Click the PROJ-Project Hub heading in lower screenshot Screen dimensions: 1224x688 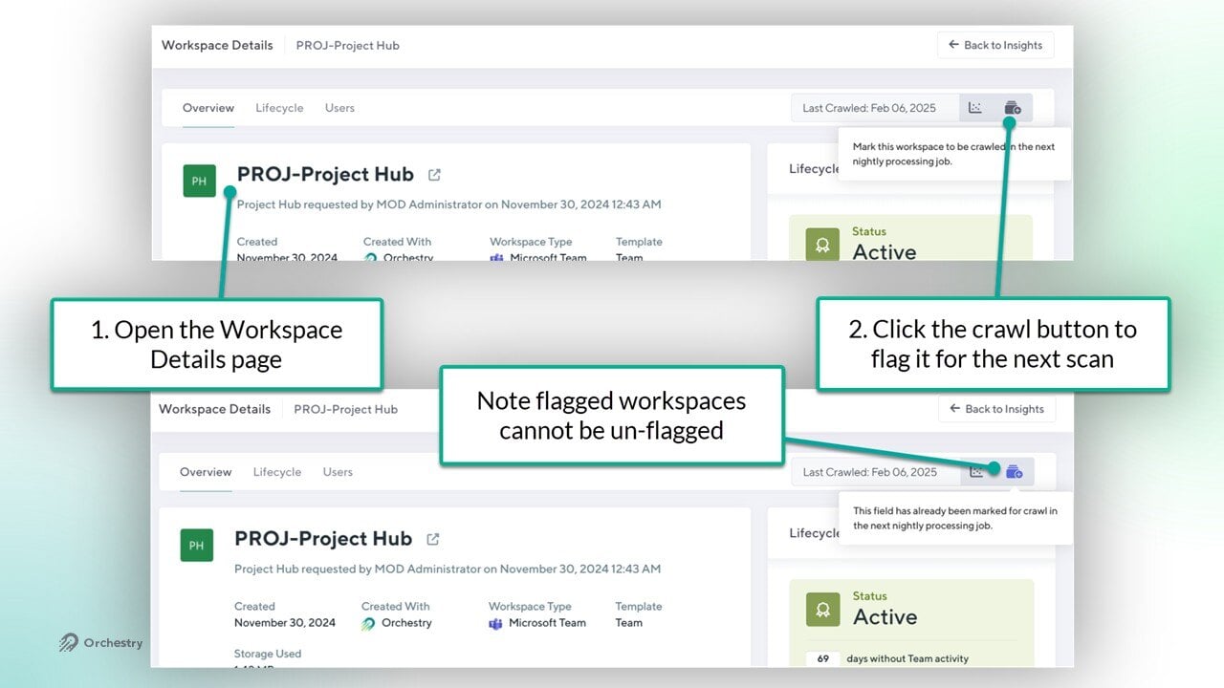click(x=323, y=538)
